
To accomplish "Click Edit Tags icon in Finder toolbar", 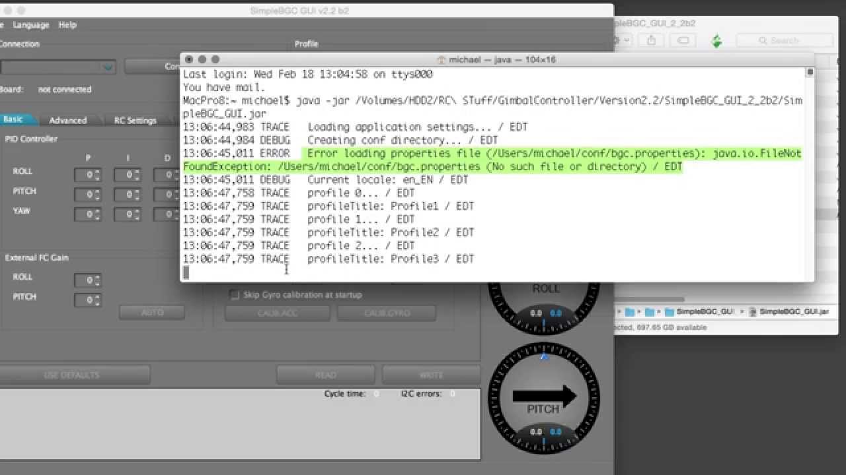I will [x=683, y=41].
